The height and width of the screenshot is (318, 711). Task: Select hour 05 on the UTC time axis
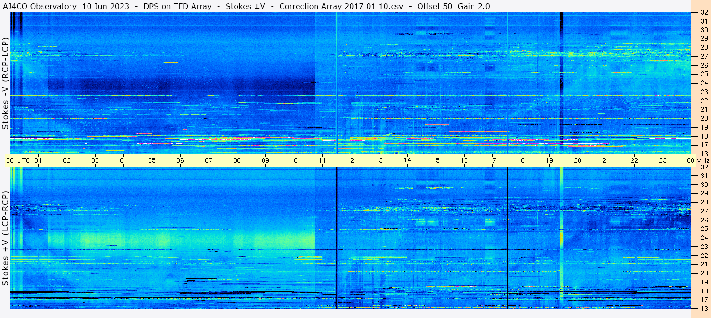pos(152,160)
